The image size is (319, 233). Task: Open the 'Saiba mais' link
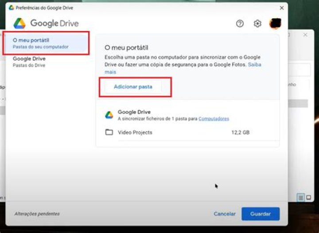pos(254,65)
